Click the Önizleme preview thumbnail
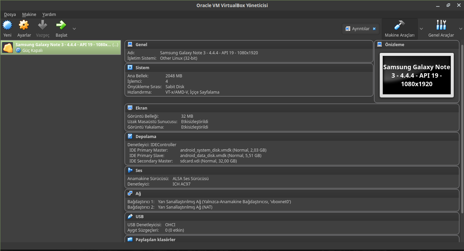Image resolution: width=464 pixels, height=251 pixels. pyautogui.click(x=417, y=75)
